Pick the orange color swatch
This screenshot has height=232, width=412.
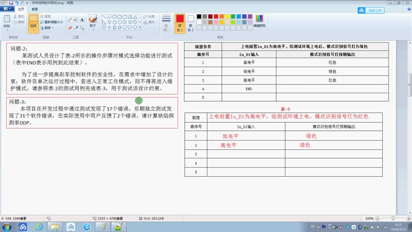pos(222,16)
